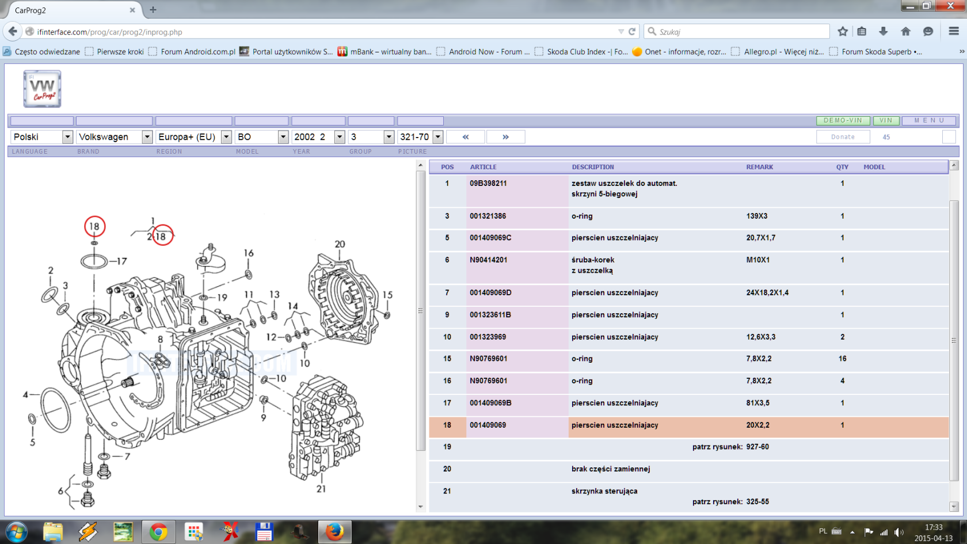Click the PL language indicator
Image resolution: width=967 pixels, height=544 pixels.
tap(823, 531)
